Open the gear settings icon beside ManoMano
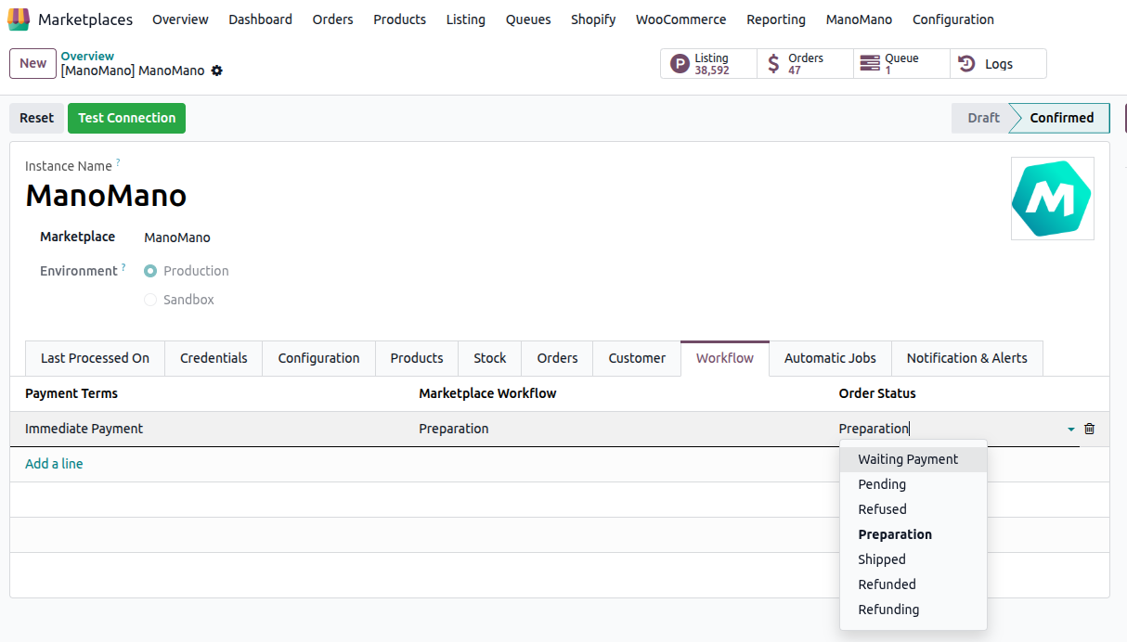Viewport: 1127px width, 642px height. (x=217, y=71)
